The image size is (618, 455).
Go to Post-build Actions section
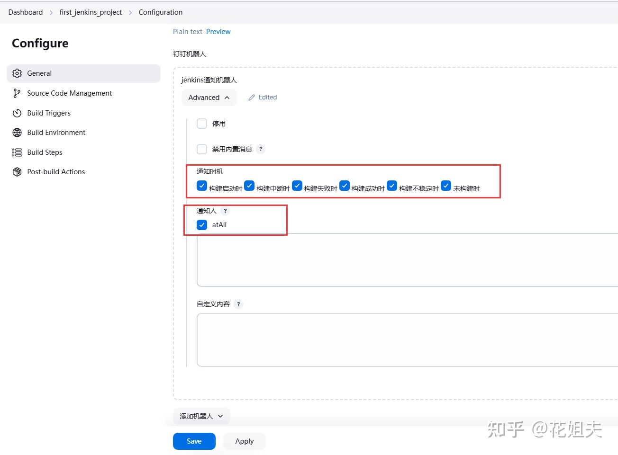click(x=84, y=172)
